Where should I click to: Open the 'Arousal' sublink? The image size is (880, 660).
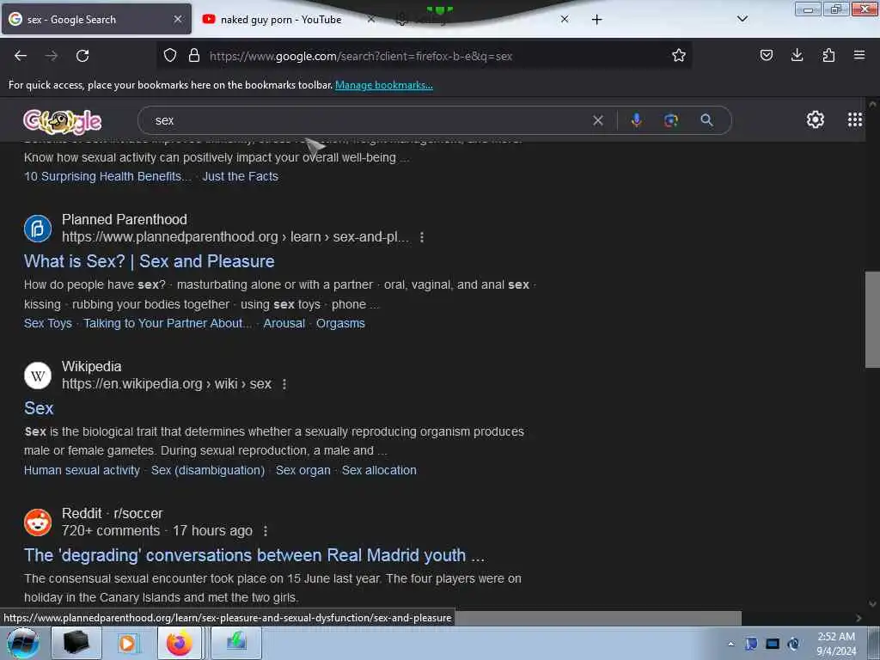click(x=284, y=323)
